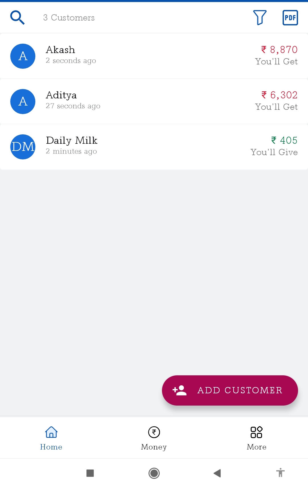Open the More grid icon
This screenshot has width=308, height=488.
pos(256,432)
